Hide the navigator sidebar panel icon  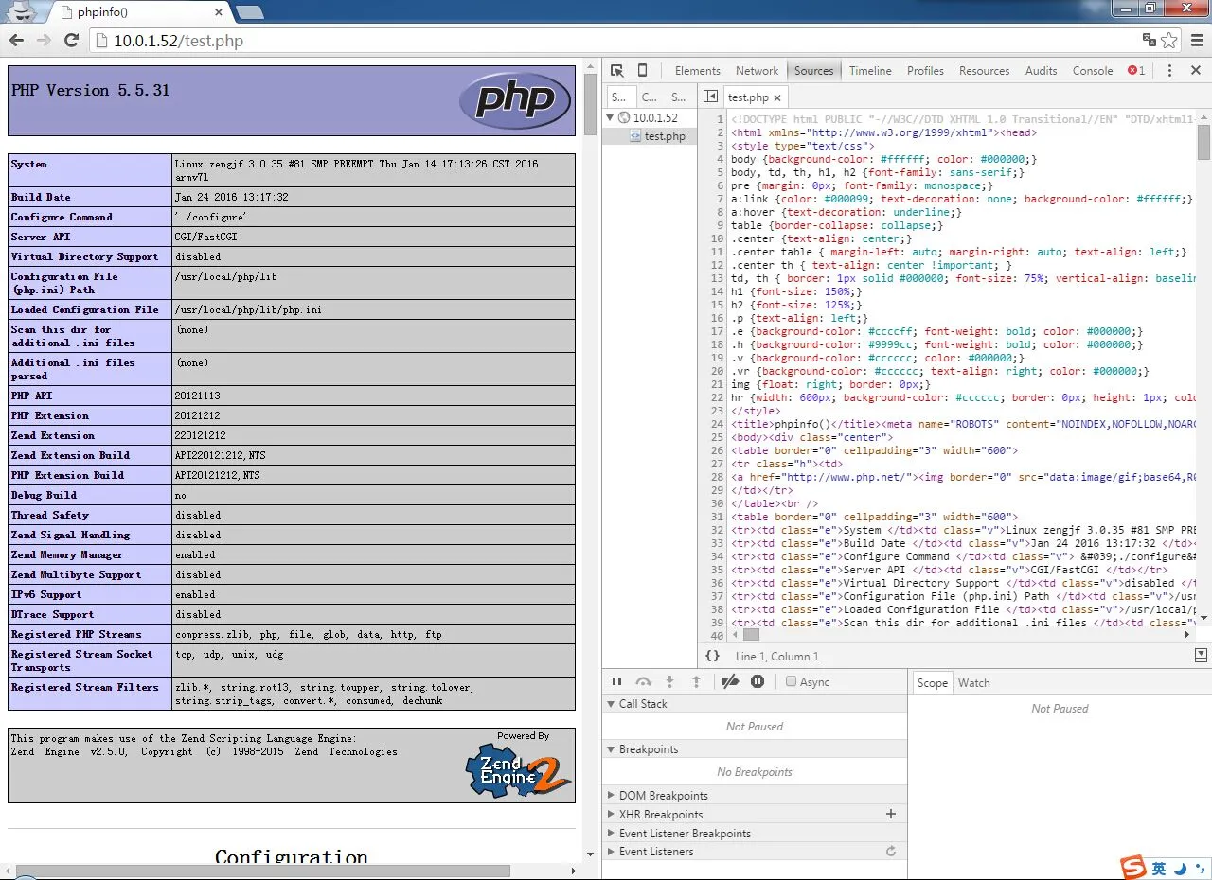pyautogui.click(x=710, y=97)
